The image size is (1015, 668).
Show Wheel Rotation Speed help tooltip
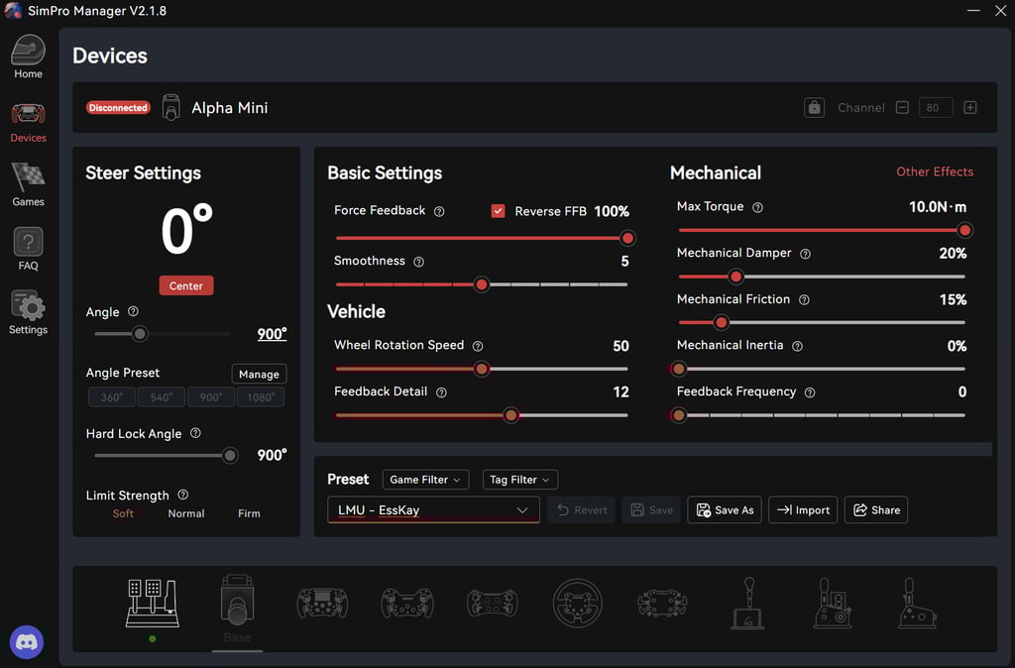tap(478, 346)
